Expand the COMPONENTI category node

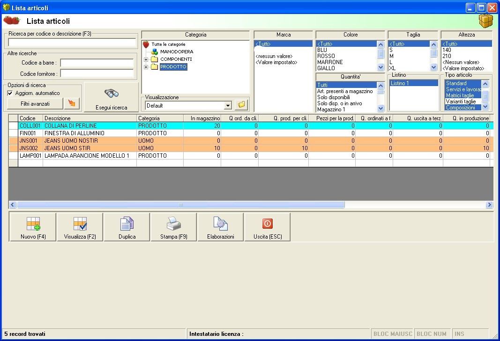point(146,59)
